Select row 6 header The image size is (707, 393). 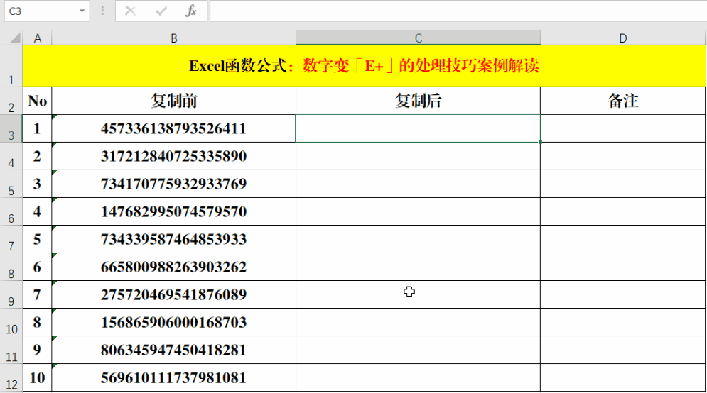11,211
